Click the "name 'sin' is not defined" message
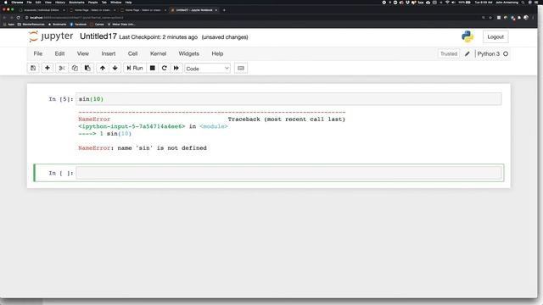The width and height of the screenshot is (543, 305). tap(162, 148)
